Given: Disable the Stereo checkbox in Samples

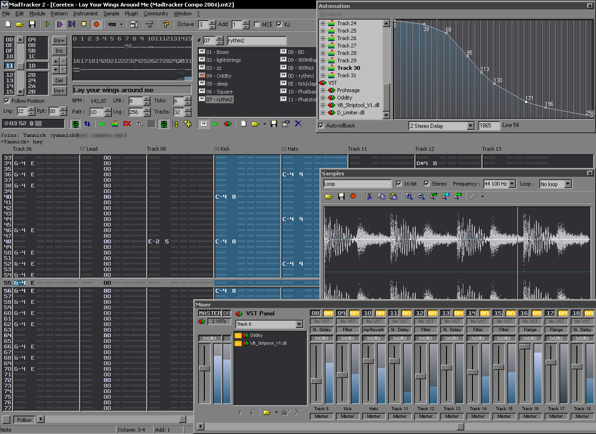Looking at the screenshot, I should point(427,184).
